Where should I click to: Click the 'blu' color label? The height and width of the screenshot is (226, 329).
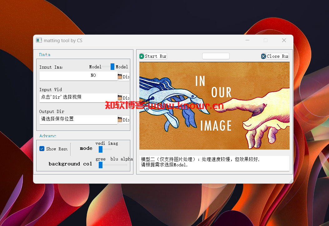pos(114,159)
